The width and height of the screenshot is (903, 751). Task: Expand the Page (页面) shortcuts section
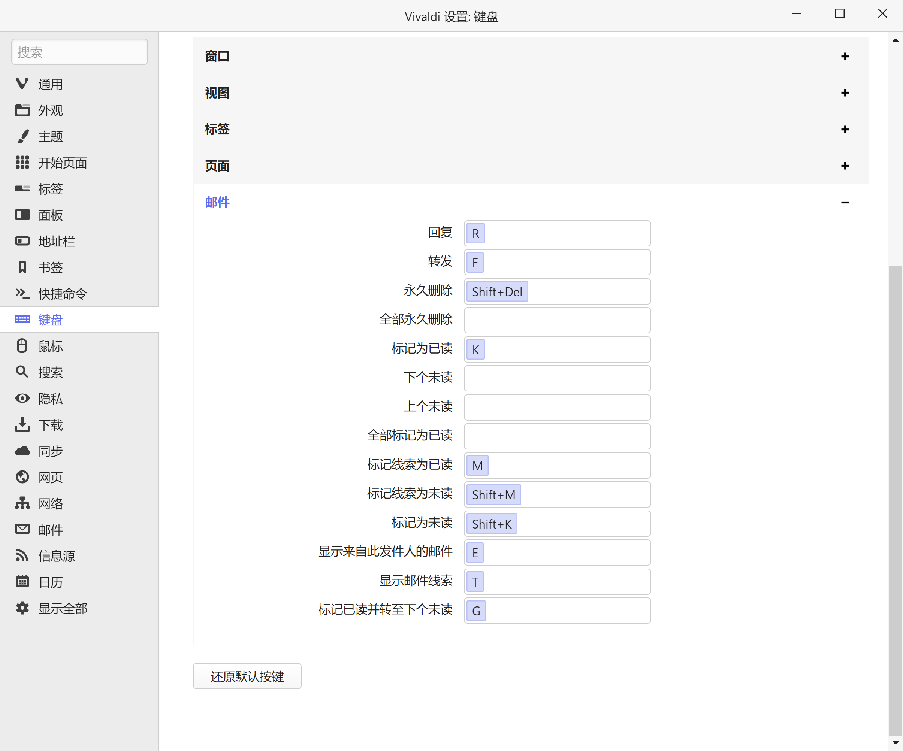tap(845, 166)
